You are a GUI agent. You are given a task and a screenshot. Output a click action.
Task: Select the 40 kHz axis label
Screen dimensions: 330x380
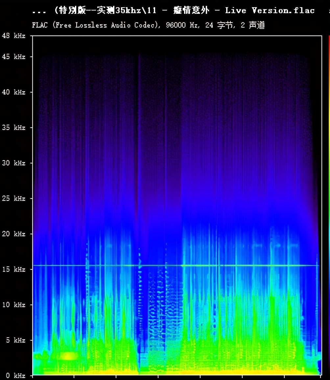point(13,92)
